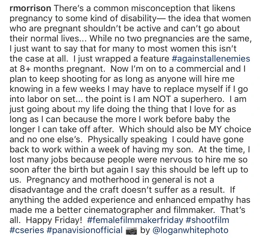Viewport: 260px width, 240px height.
Task: Click the camera emoji icon
Action: pos(131,231)
